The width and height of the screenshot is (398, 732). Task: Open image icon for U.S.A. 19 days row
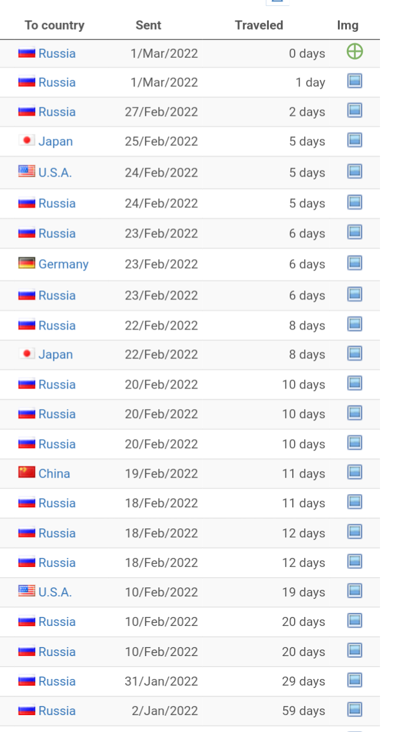coord(355,592)
